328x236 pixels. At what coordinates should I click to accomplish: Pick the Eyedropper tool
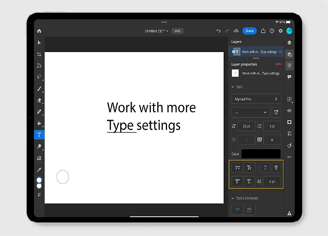tap(39, 170)
